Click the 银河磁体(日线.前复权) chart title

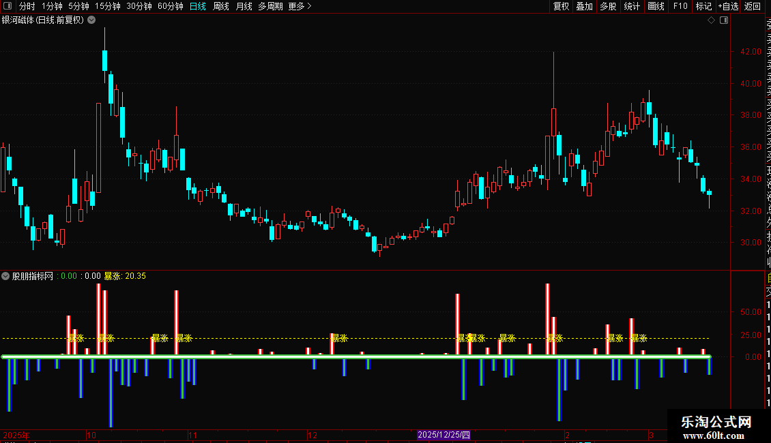point(43,20)
